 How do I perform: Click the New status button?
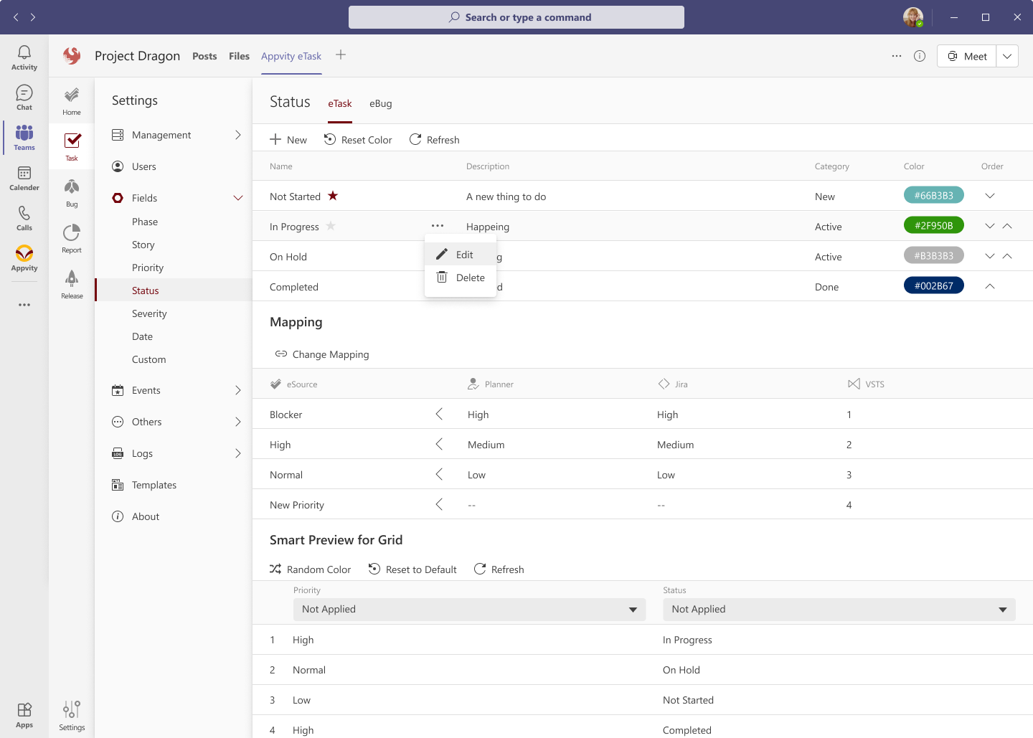288,139
